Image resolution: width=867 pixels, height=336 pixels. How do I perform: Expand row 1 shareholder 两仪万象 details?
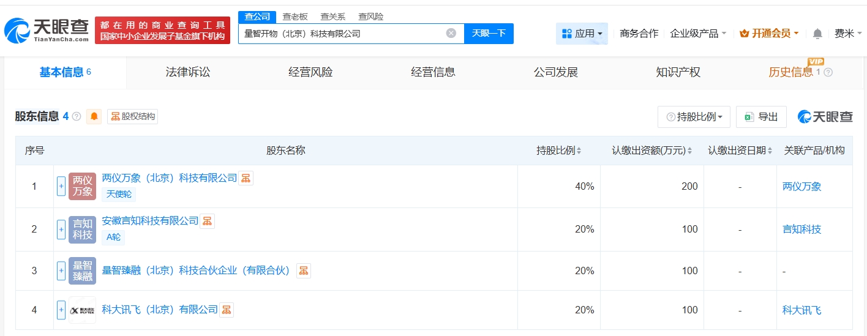pyautogui.click(x=61, y=186)
